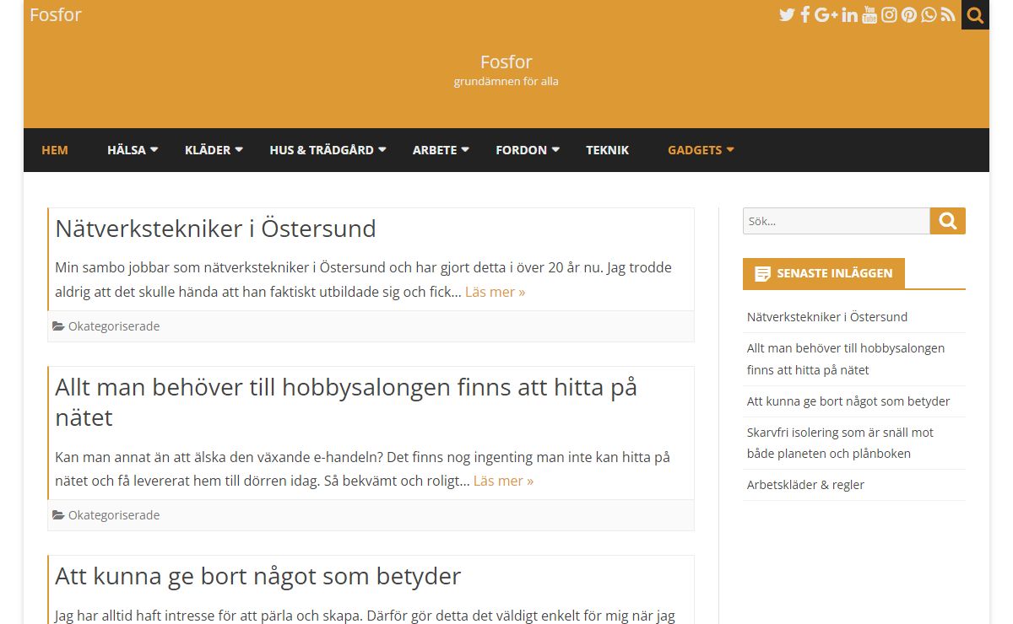Screen dimensions: 1013x624
Task: Click the Senaste inläggen widget icon
Action: pyautogui.click(x=762, y=274)
